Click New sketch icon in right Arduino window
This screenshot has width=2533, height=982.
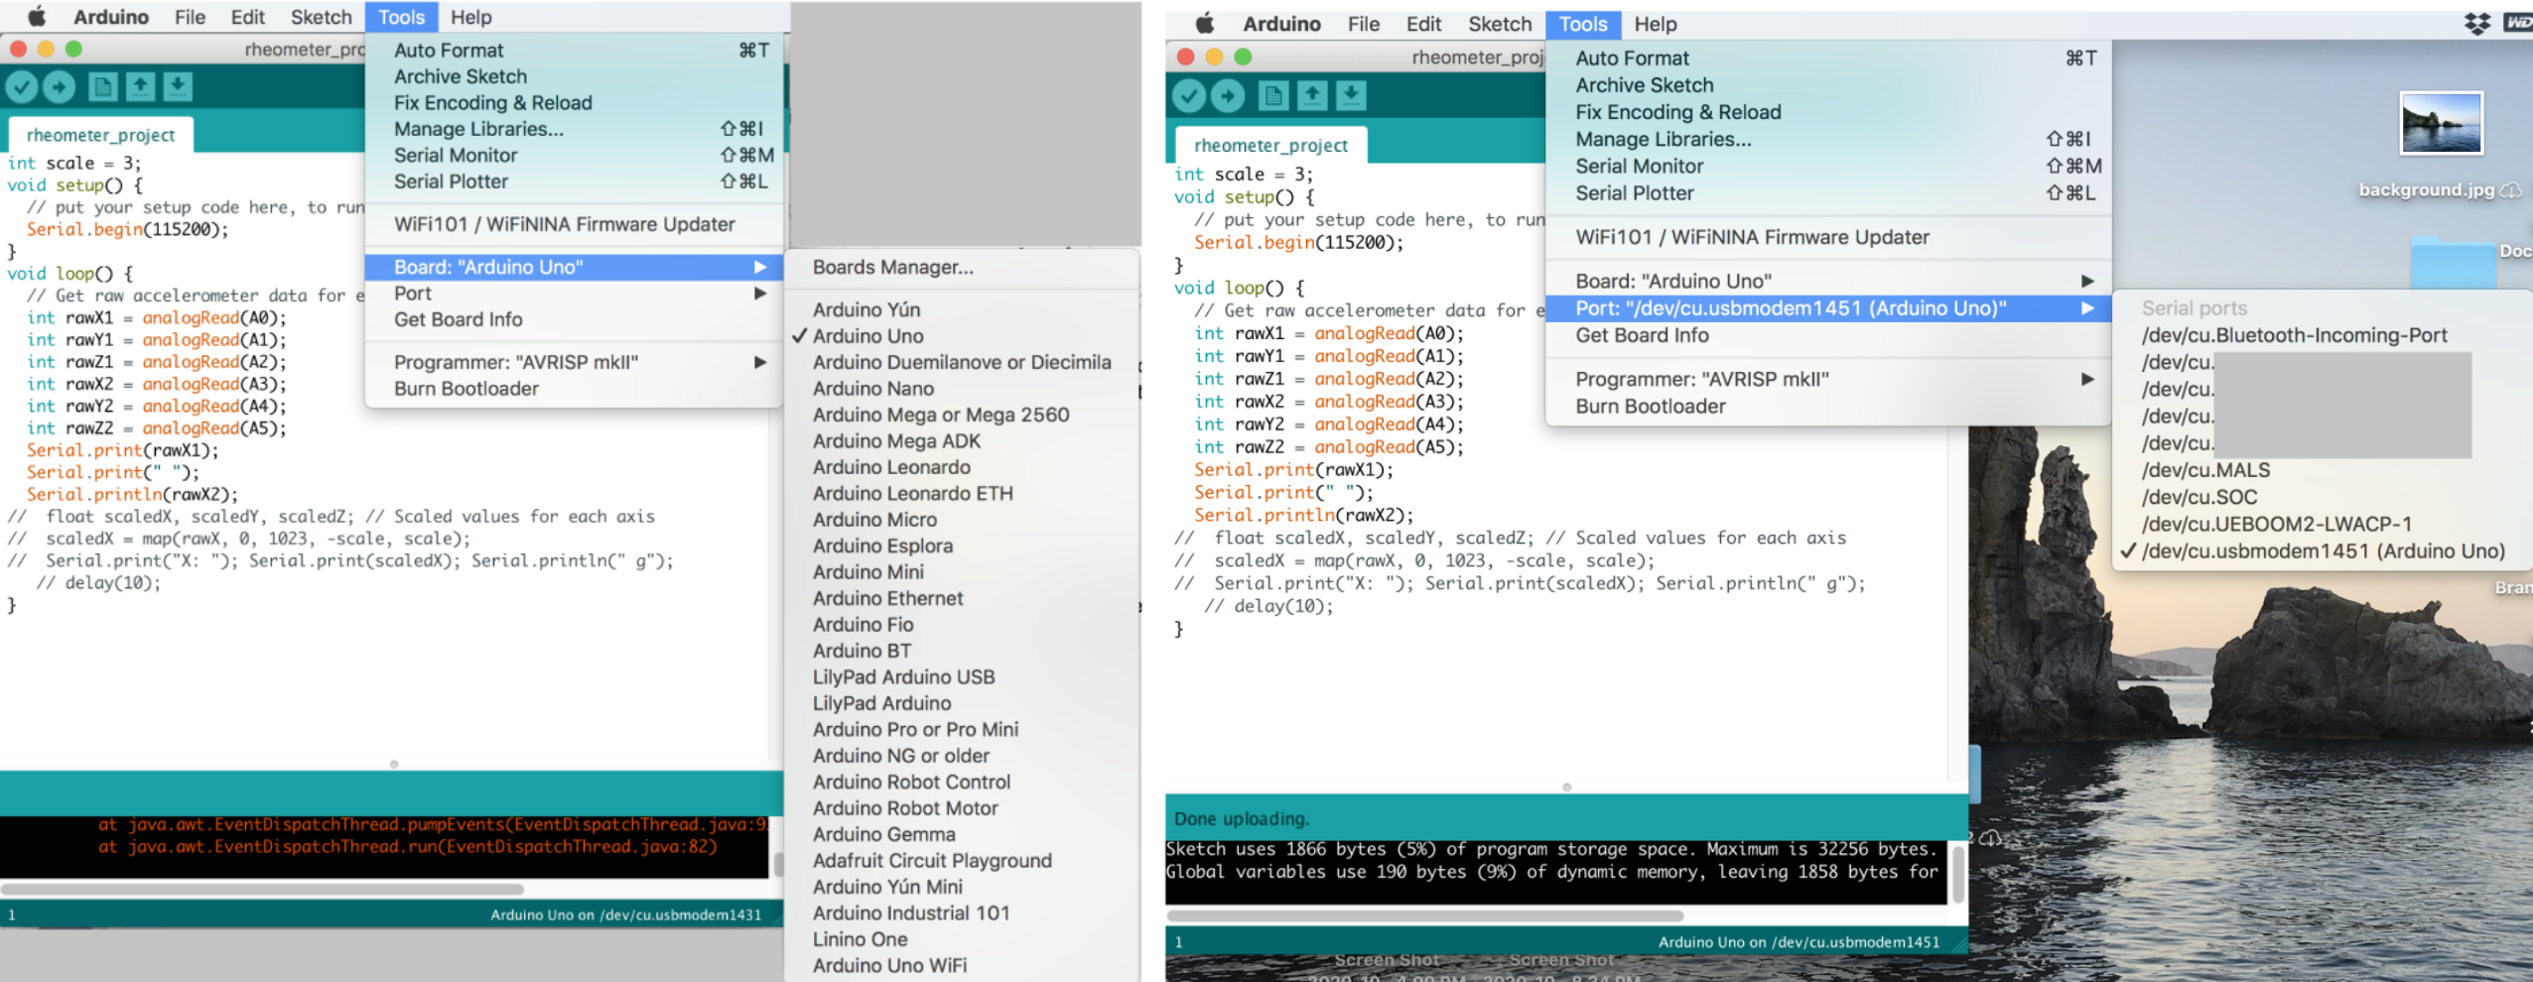pos(1273,95)
